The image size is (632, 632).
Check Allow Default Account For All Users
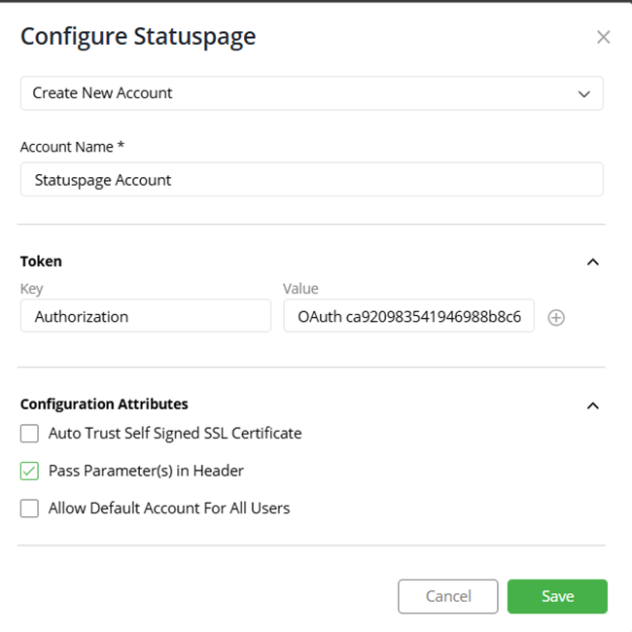tap(29, 509)
